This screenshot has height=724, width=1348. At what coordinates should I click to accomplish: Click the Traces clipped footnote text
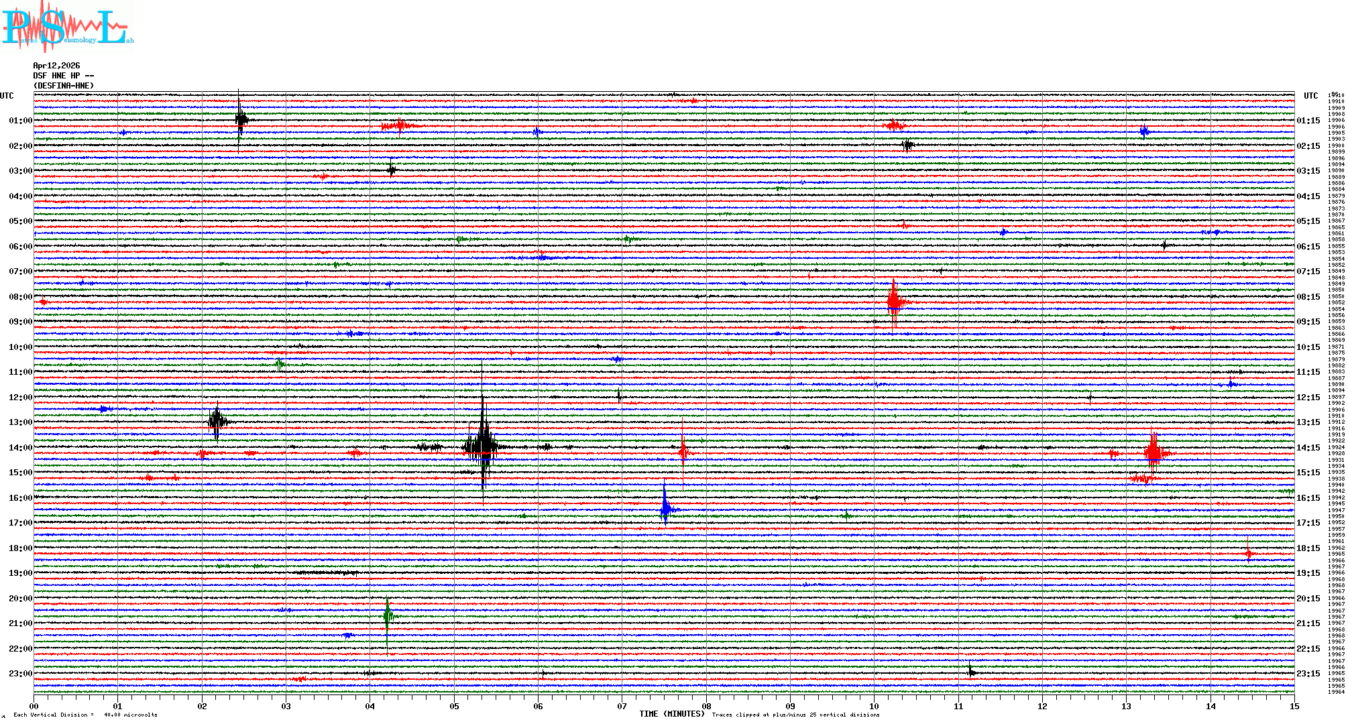[x=795, y=715]
